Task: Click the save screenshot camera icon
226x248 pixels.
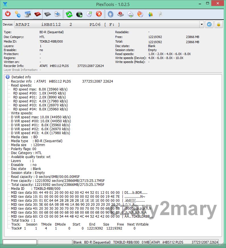Action: click(28, 14)
